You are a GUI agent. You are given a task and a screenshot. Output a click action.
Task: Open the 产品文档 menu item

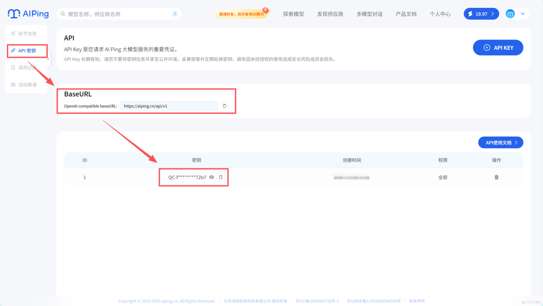click(405, 14)
